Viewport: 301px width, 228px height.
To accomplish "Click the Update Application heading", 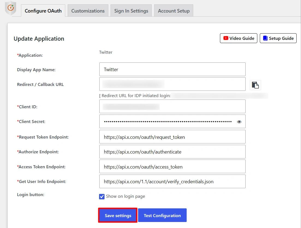I will pyautogui.click(x=39, y=38).
